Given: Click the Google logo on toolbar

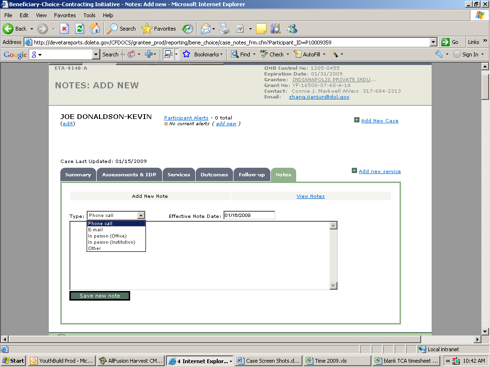Looking at the screenshot, I should tap(15, 54).
